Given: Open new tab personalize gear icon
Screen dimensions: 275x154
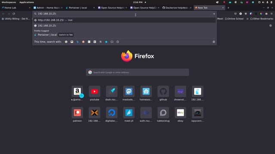Looking at the screenshot, I should [270, 26].
